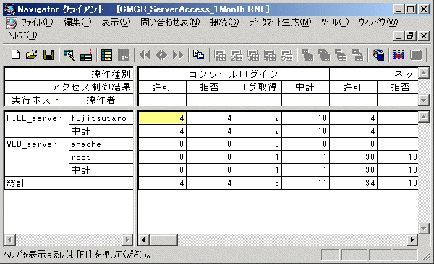This screenshot has width=434, height=264.
Task: Open the 表示(V) menu
Action: tap(116, 22)
